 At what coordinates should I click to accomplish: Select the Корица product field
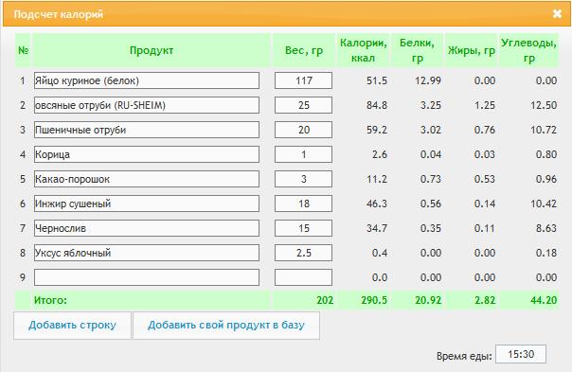147,154
